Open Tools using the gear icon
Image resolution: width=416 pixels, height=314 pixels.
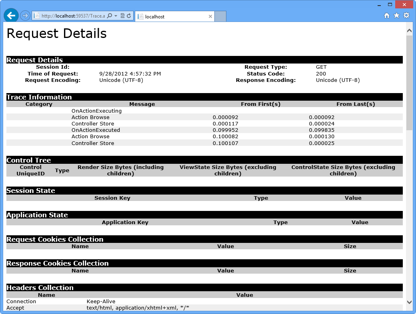point(407,15)
